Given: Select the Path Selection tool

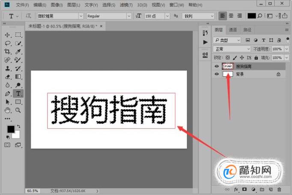Looking at the screenshot, I should (7, 102).
